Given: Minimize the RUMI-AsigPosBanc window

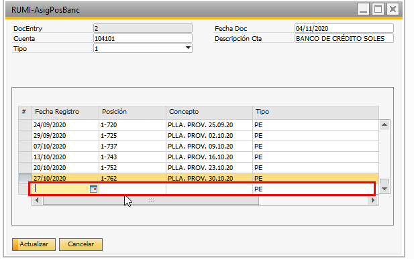Looking at the screenshot, I should point(363,9).
